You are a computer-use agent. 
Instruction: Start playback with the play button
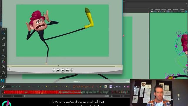[x=63, y=70]
